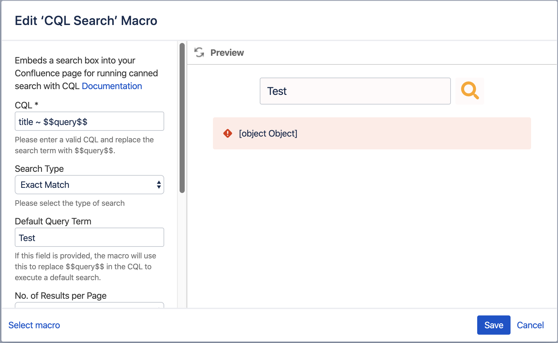
Task: Click the Preview refresh icon
Action: click(199, 52)
